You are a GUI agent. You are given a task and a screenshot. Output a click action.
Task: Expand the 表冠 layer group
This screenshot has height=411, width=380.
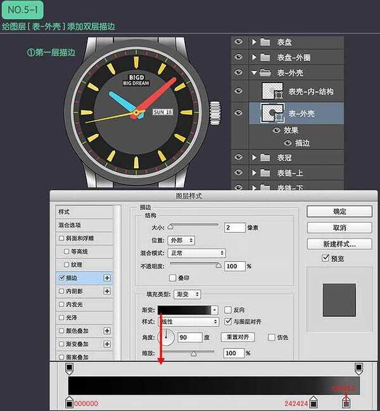click(x=254, y=157)
